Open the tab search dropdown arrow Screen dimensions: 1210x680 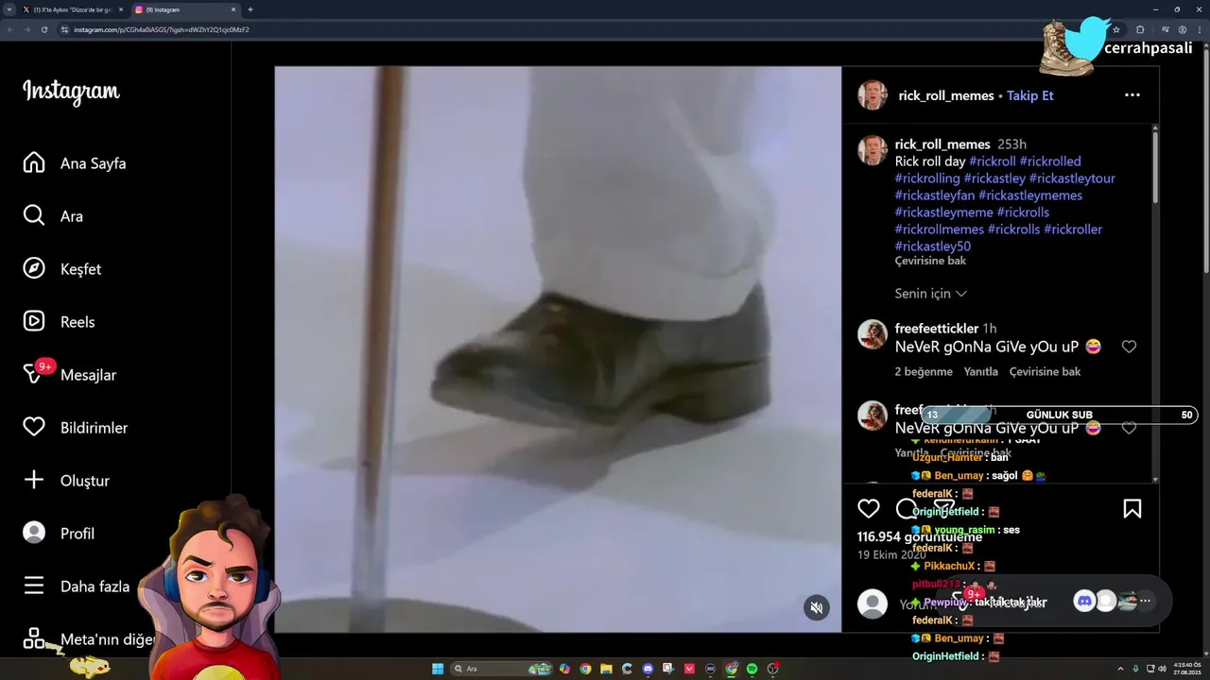9,9
